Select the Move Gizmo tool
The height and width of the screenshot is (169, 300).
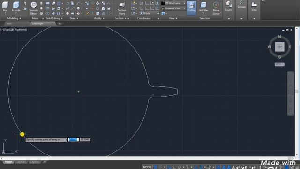[216, 8]
